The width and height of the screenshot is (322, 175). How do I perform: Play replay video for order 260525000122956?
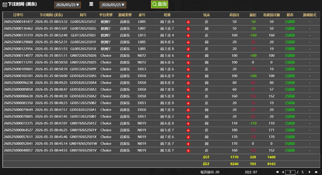click(188, 49)
